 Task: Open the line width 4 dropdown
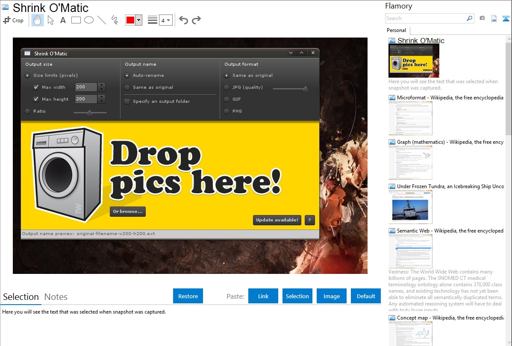(x=165, y=20)
